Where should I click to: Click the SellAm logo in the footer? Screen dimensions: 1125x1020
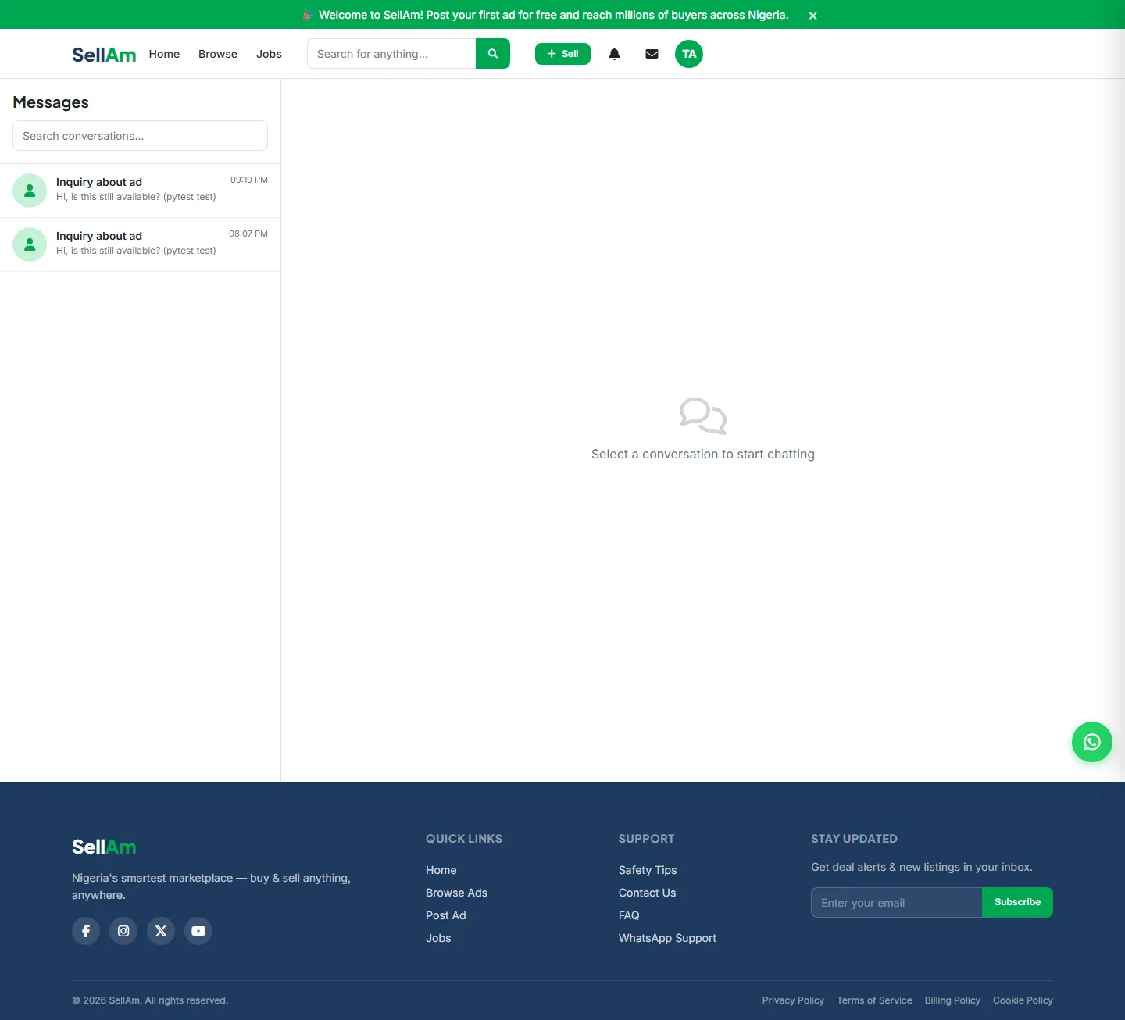tap(104, 847)
